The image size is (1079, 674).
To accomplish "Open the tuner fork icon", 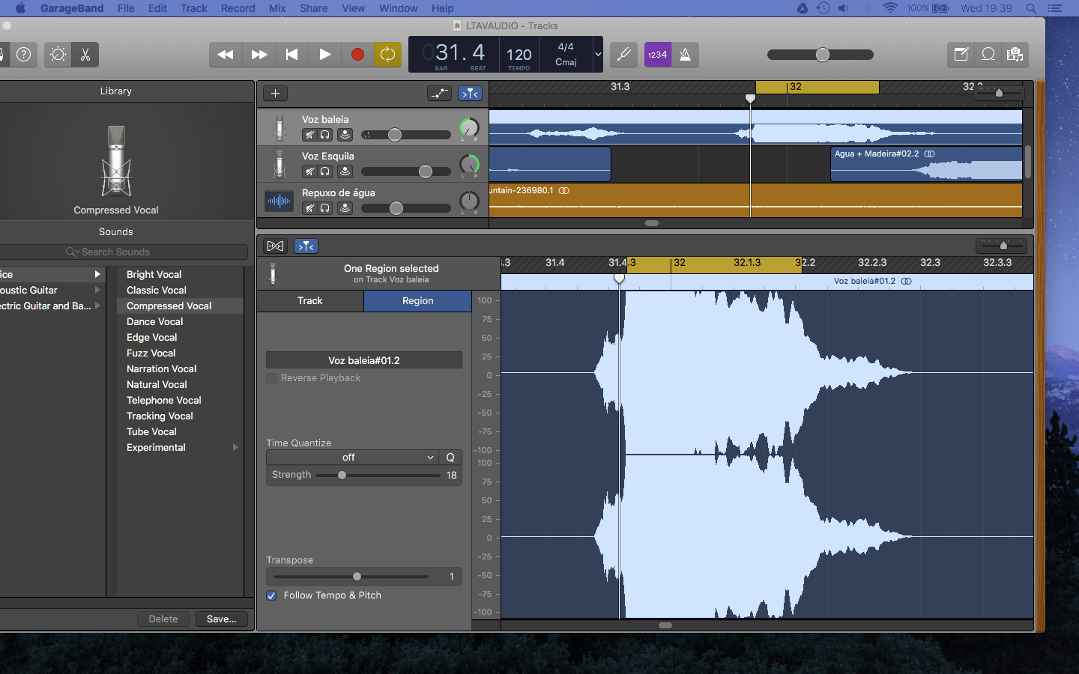I will point(623,55).
